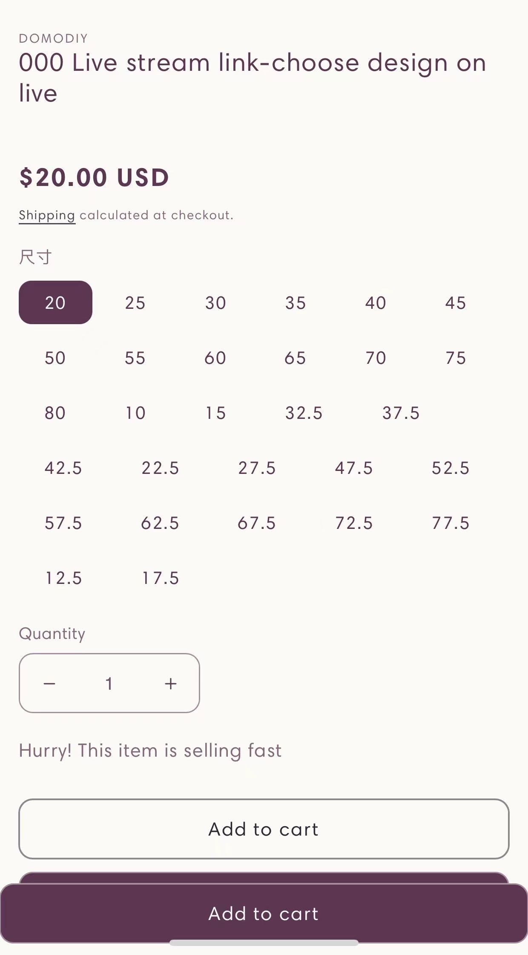Select size 67.5 variant
The height and width of the screenshot is (955, 528).
click(257, 523)
